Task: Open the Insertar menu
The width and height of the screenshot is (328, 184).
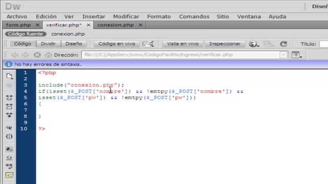Action: click(x=94, y=16)
